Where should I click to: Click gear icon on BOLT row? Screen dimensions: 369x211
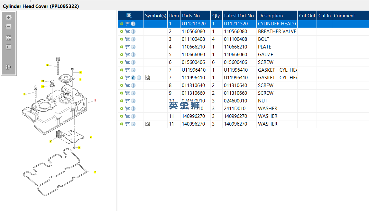coord(121,39)
